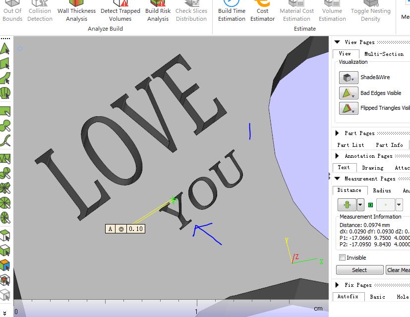Expand the left toolbar overflow chevron

coord(4,313)
